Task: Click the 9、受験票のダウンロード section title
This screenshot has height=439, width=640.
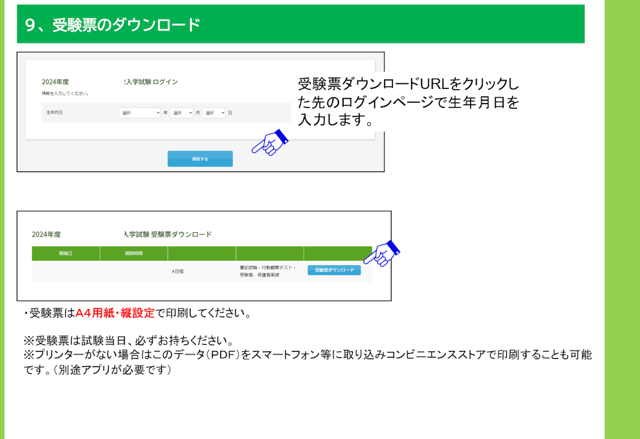Action: pyautogui.click(x=113, y=25)
